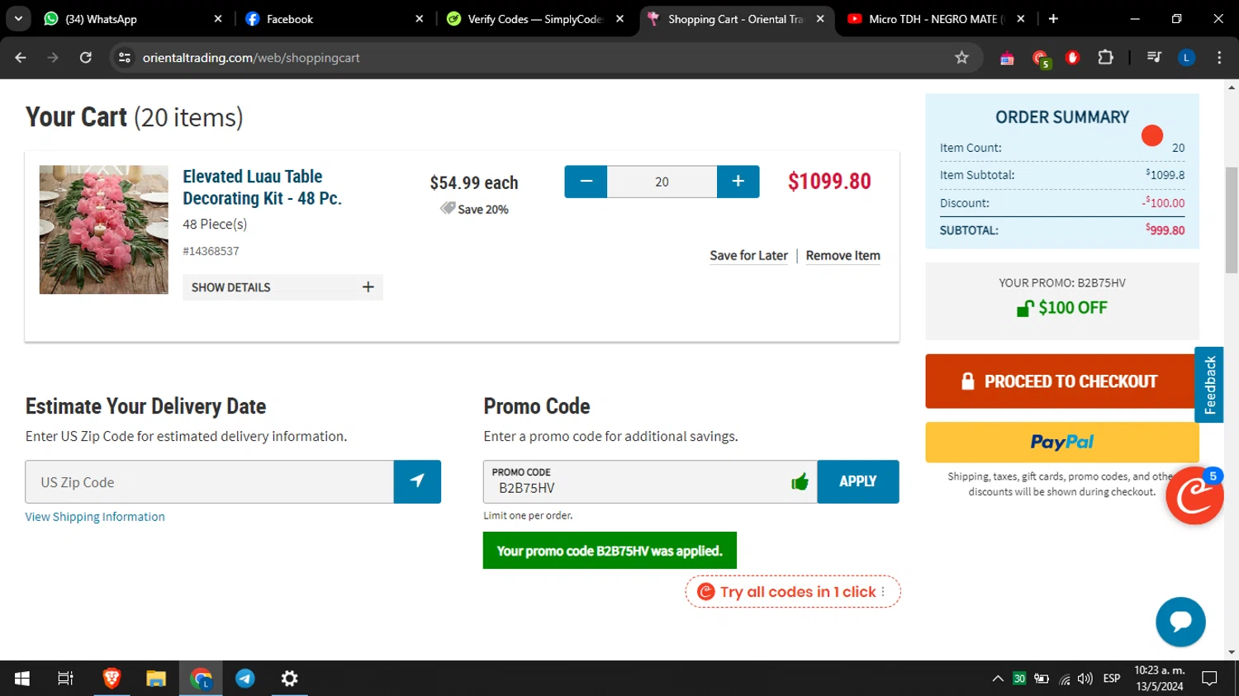This screenshot has width=1239, height=696.
Task: Click Remove Item link
Action: pos(843,256)
